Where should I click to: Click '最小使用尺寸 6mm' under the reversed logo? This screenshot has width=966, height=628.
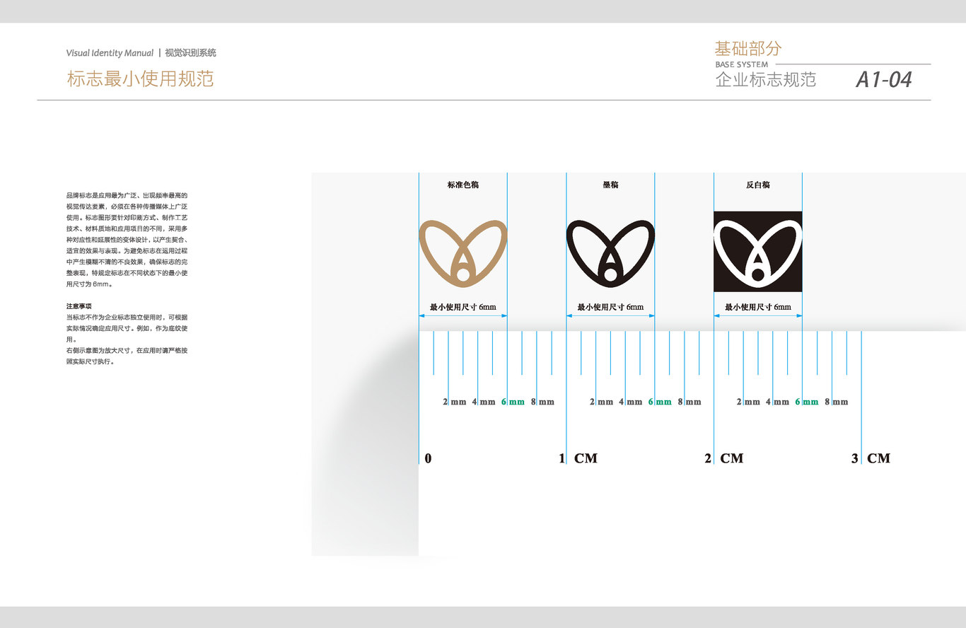[x=757, y=307]
